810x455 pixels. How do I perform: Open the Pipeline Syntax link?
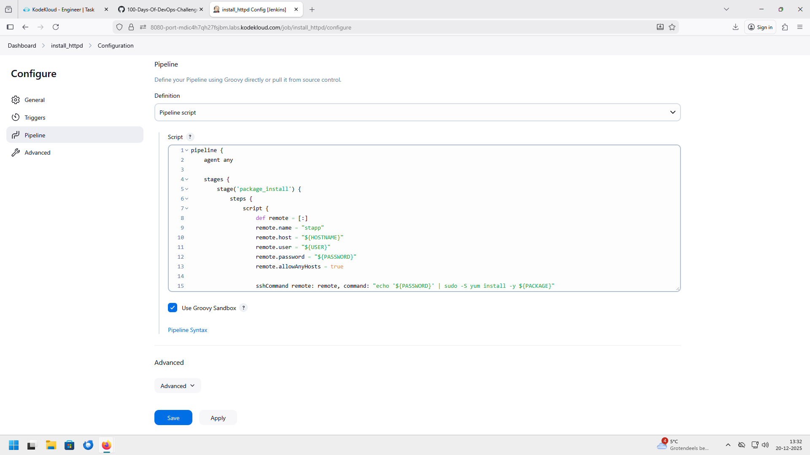pyautogui.click(x=187, y=330)
